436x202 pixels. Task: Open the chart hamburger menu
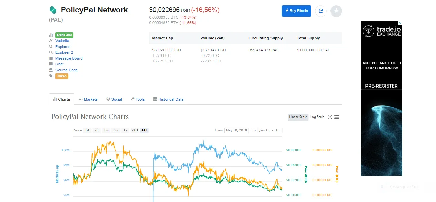(337, 117)
